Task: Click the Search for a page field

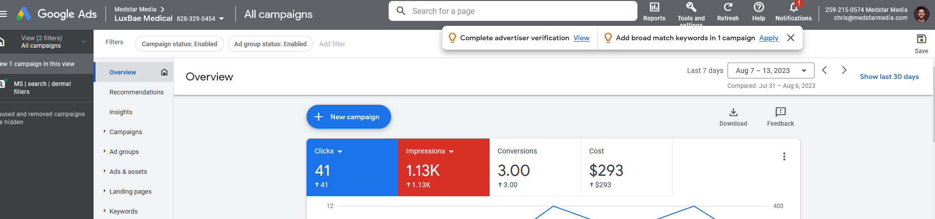Action: click(513, 11)
